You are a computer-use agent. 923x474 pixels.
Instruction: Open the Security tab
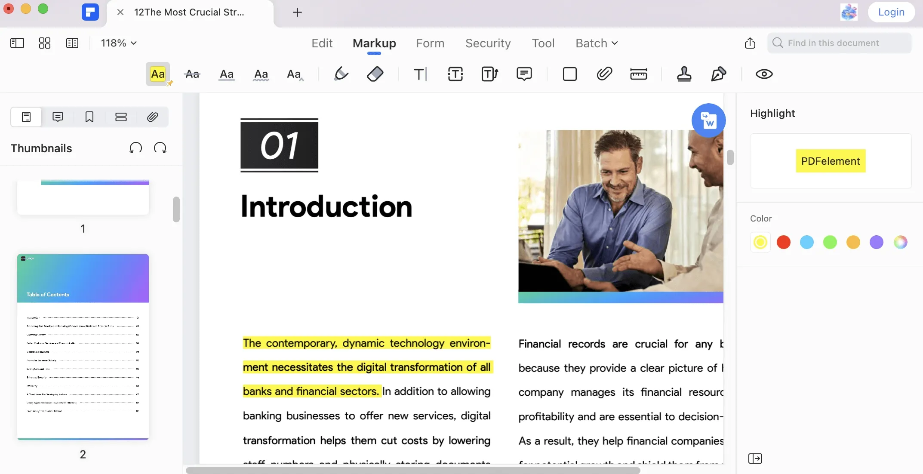pos(488,43)
